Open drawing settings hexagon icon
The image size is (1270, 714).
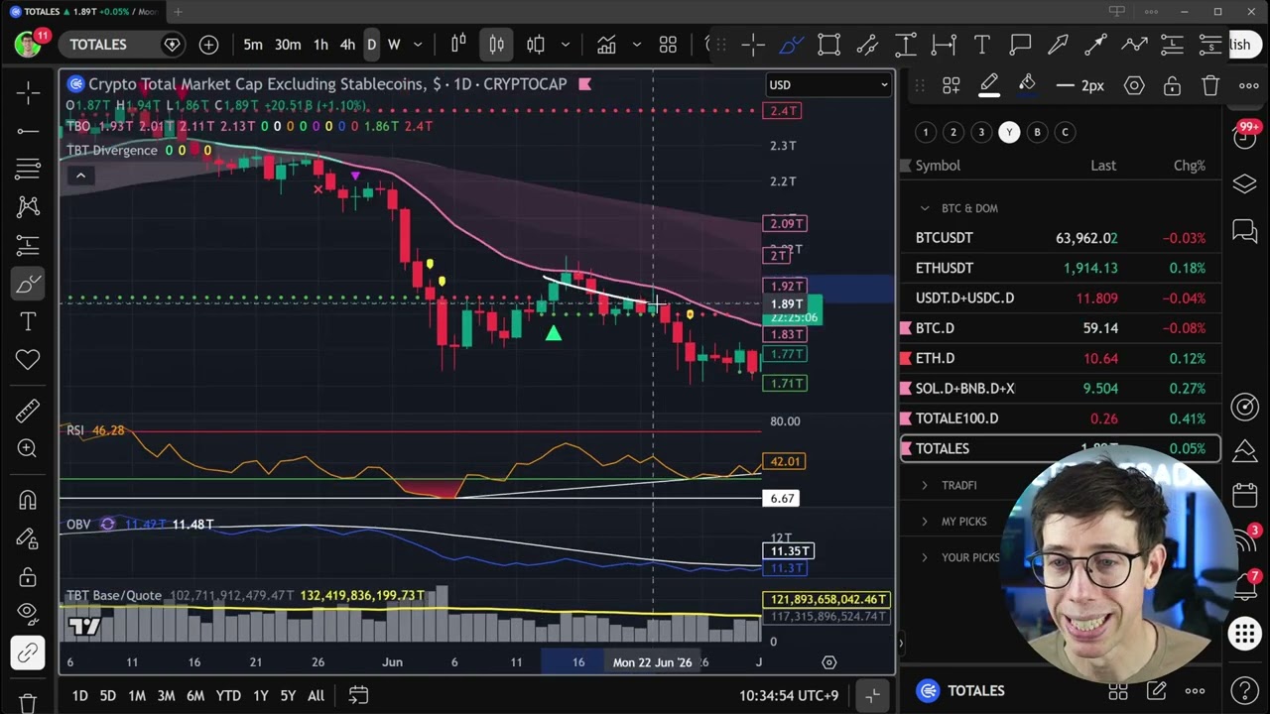pyautogui.click(x=1134, y=86)
